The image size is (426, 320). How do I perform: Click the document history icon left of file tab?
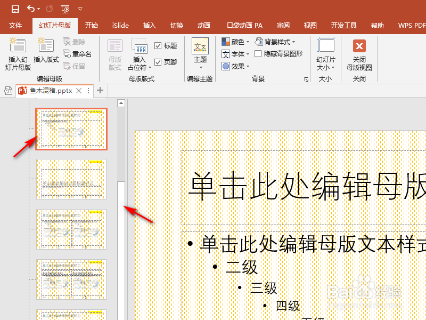[x=8, y=91]
